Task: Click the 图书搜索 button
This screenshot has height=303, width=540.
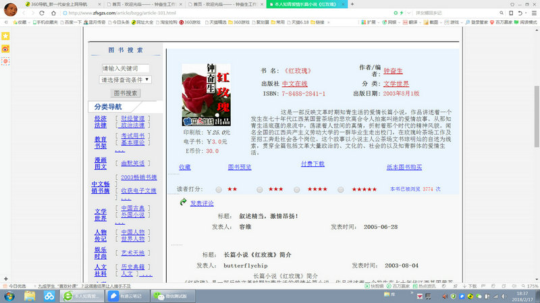Action: [x=126, y=93]
